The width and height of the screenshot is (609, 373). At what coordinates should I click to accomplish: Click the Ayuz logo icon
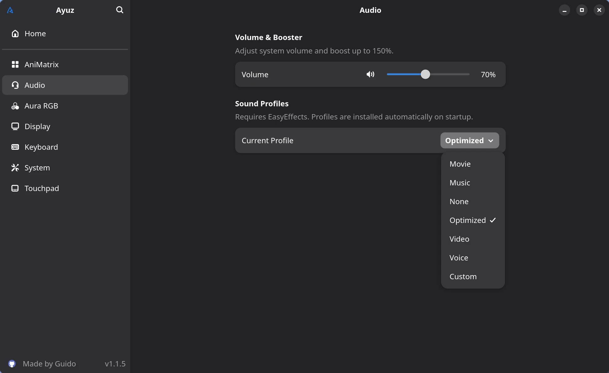click(x=10, y=10)
